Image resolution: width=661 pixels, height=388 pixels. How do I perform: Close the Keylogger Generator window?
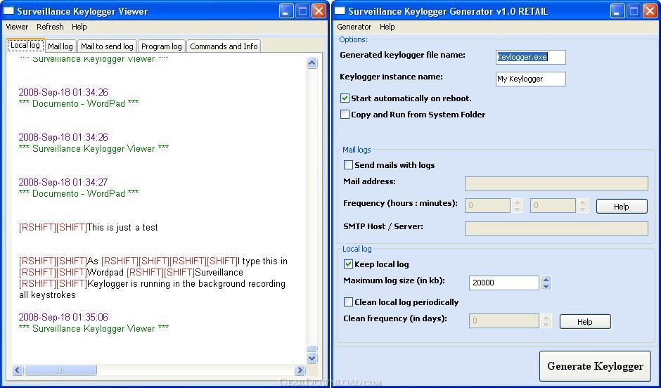pyautogui.click(x=650, y=11)
